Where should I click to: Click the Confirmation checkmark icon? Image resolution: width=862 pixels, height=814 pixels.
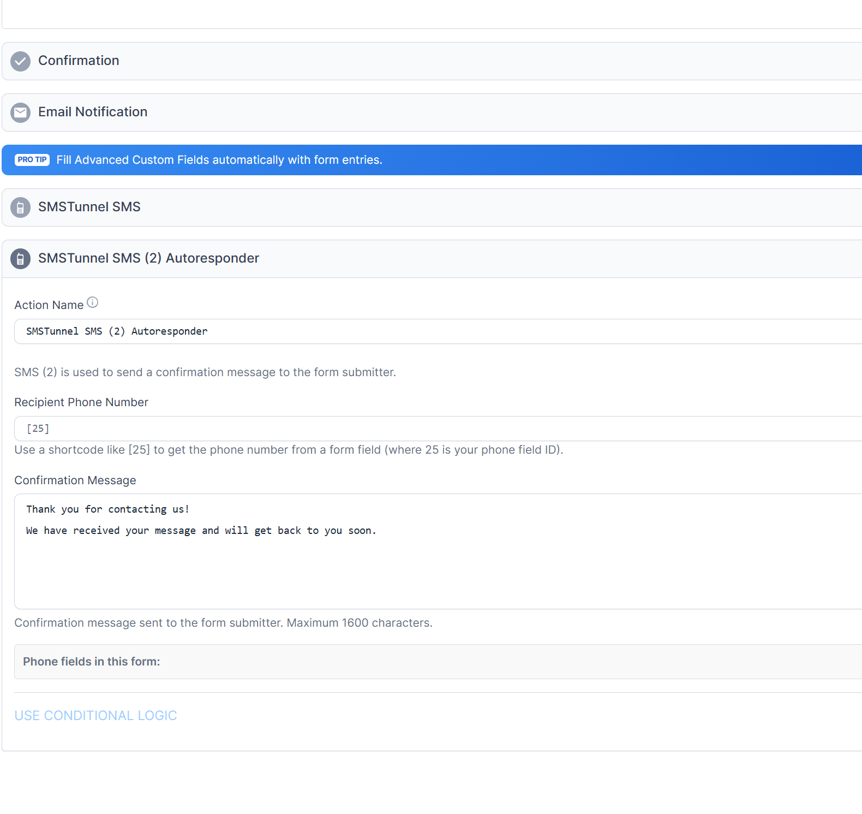pyautogui.click(x=20, y=61)
